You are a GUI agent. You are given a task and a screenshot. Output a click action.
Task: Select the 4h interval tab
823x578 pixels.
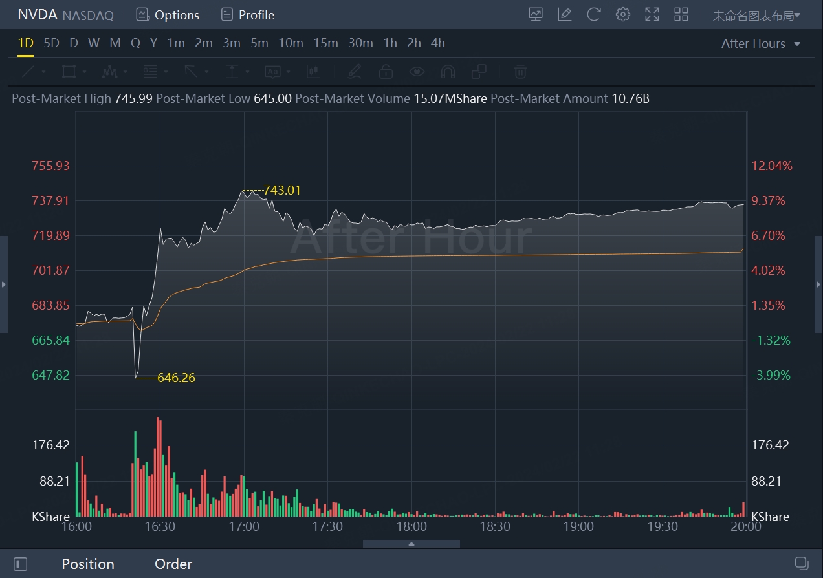pos(438,43)
